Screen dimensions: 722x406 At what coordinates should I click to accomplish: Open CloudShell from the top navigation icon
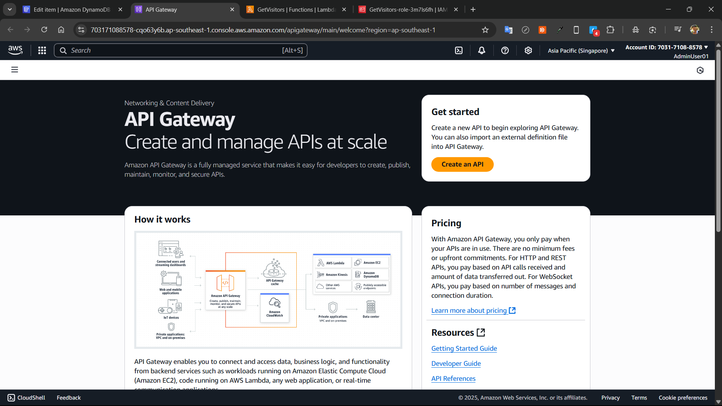[x=459, y=50]
